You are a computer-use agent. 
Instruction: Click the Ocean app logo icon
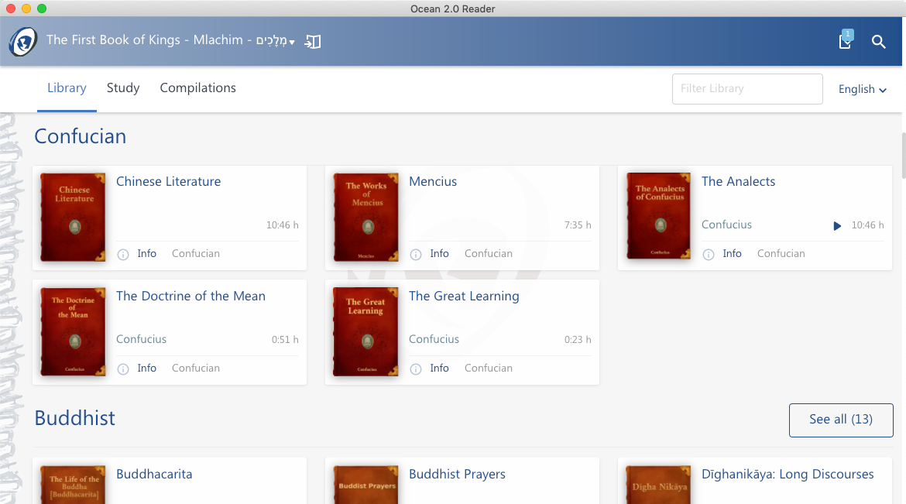pyautogui.click(x=23, y=42)
